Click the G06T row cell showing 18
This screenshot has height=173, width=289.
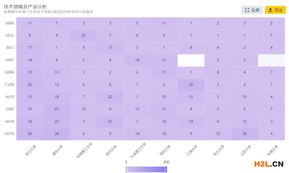(x=137, y=60)
